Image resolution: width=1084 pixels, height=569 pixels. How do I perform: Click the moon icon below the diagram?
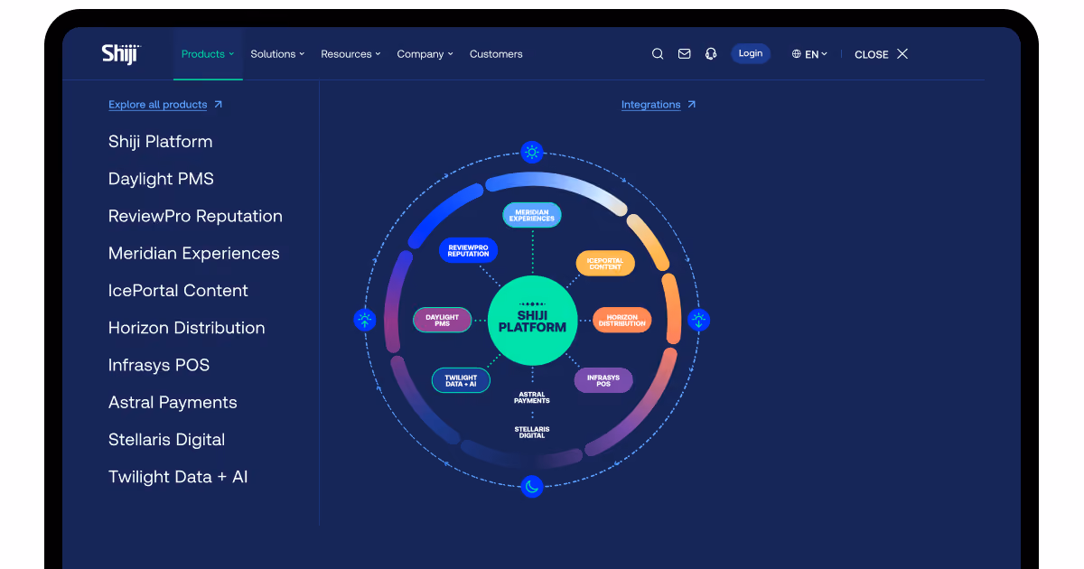[532, 487]
